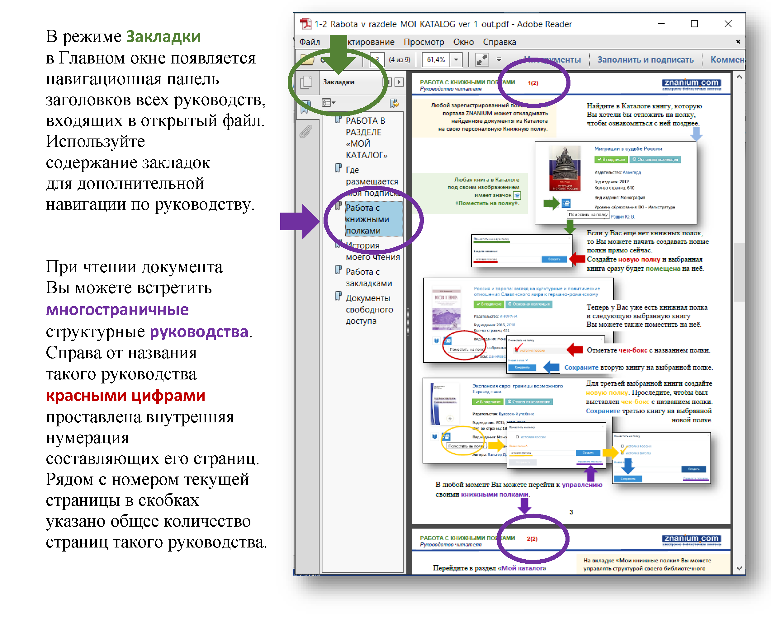Image resolution: width=771 pixels, height=620 pixels.
Task: Maximize the Adobe Reader window
Action: (x=694, y=24)
